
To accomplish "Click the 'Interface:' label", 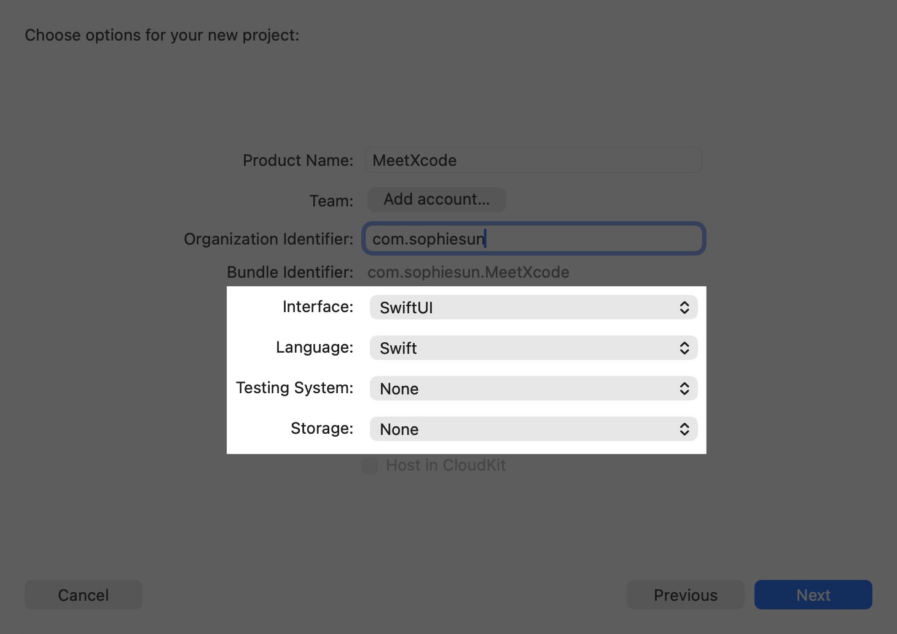I will [x=318, y=307].
